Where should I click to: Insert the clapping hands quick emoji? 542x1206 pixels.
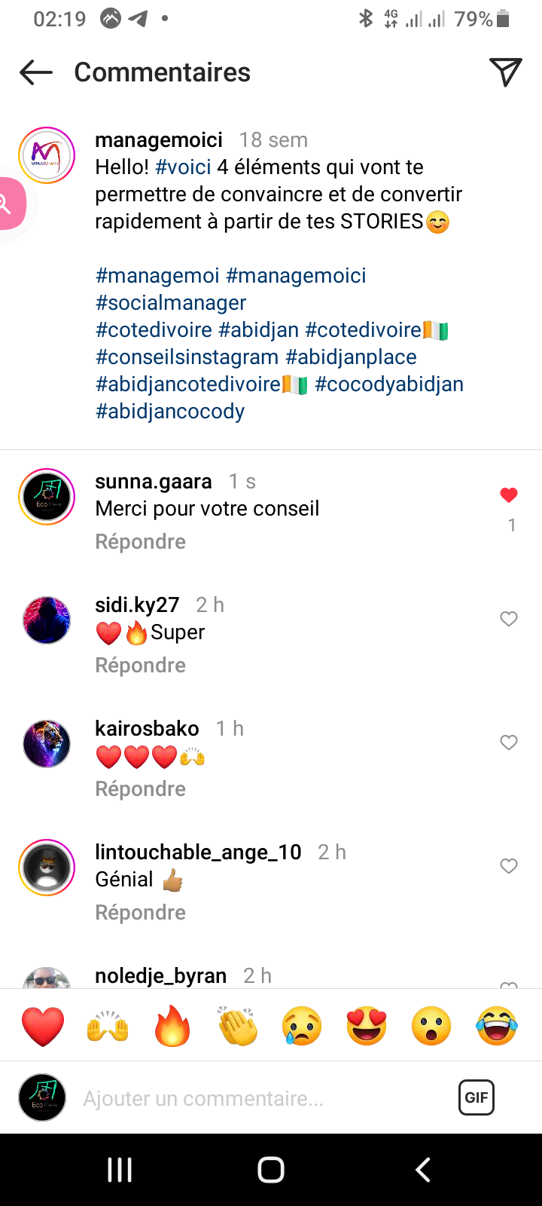(237, 1026)
